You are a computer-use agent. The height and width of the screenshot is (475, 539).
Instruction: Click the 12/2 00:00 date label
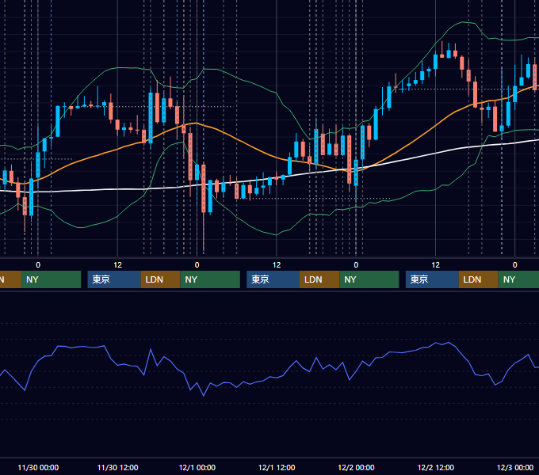pyautogui.click(x=356, y=467)
